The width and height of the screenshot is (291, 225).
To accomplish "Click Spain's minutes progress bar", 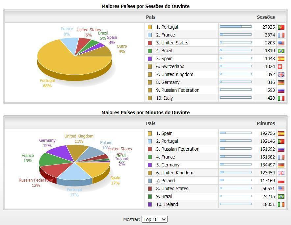I will click(235, 133).
